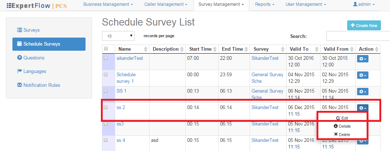Select the ss 2 row checkbox

(x=106, y=108)
